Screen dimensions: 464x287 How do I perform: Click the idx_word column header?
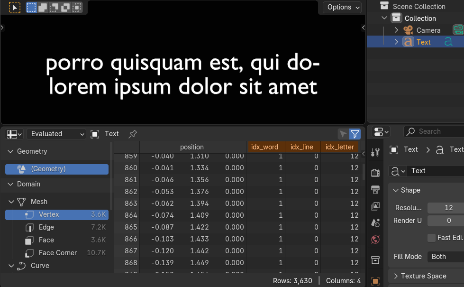point(265,147)
